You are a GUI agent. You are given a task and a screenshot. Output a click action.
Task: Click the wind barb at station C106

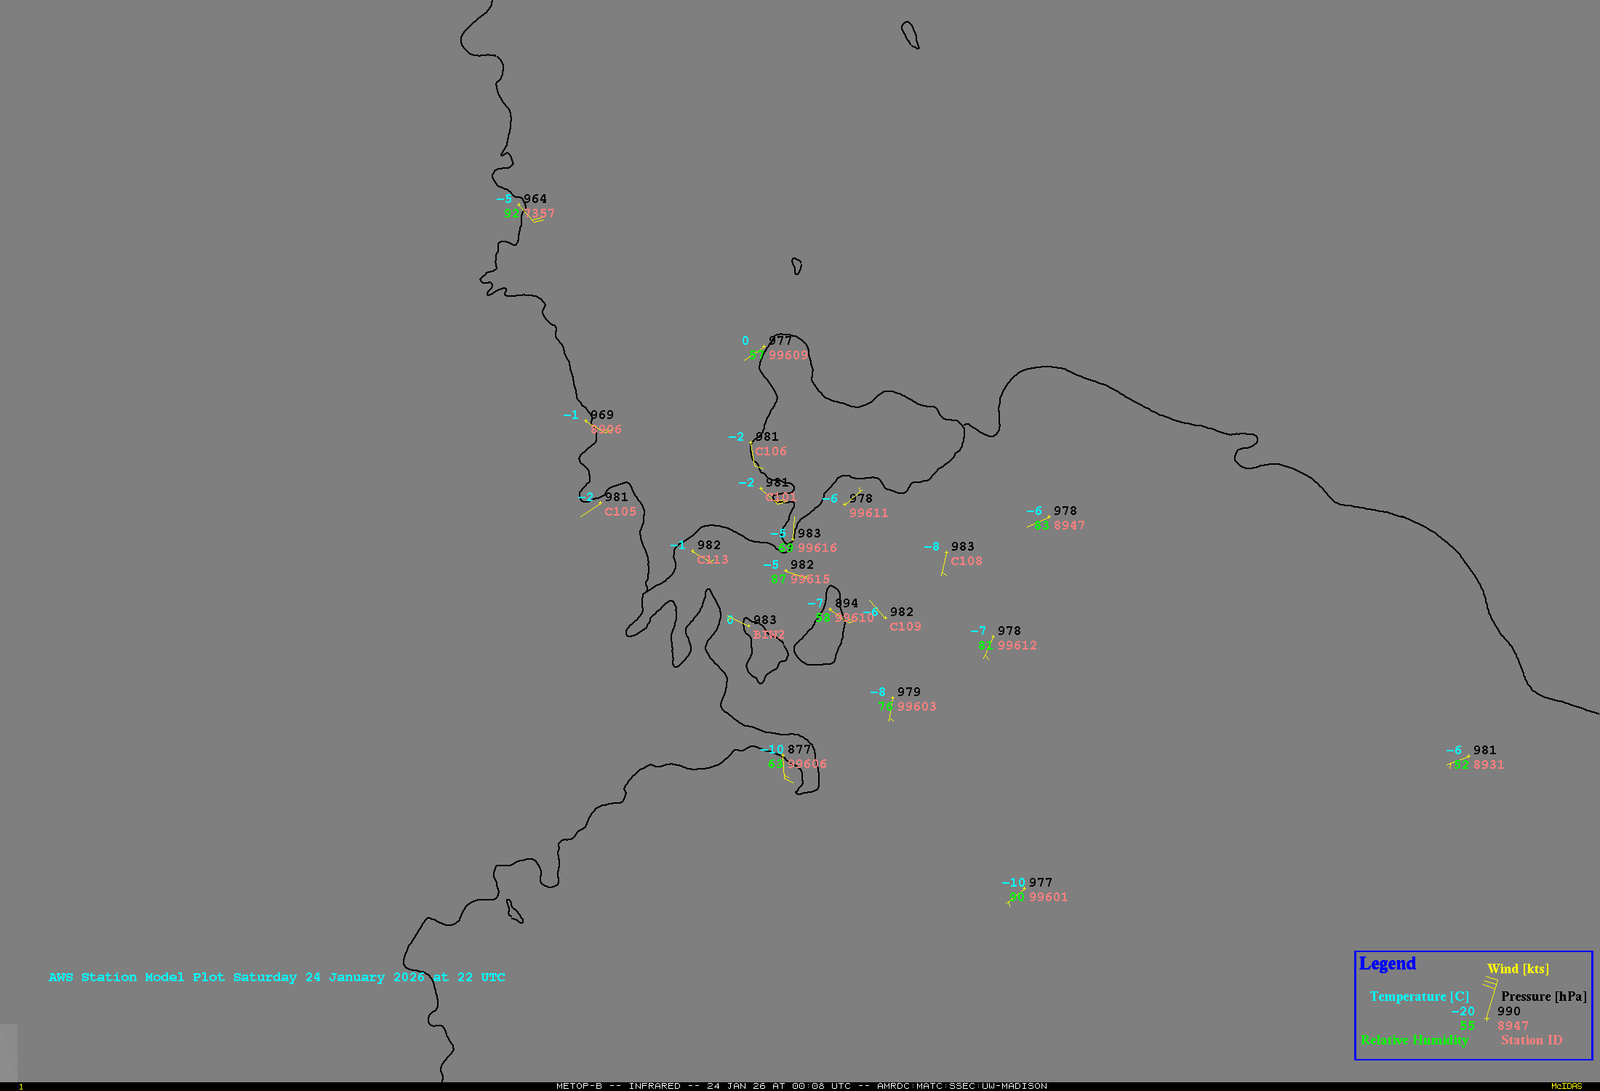pos(753,455)
